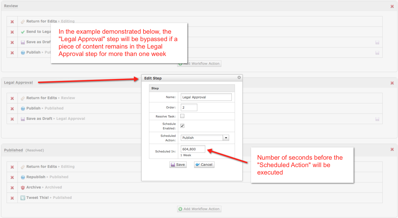The width and height of the screenshot is (398, 218).
Task: Click Add Workflow Action under Published
Action: (x=199, y=209)
